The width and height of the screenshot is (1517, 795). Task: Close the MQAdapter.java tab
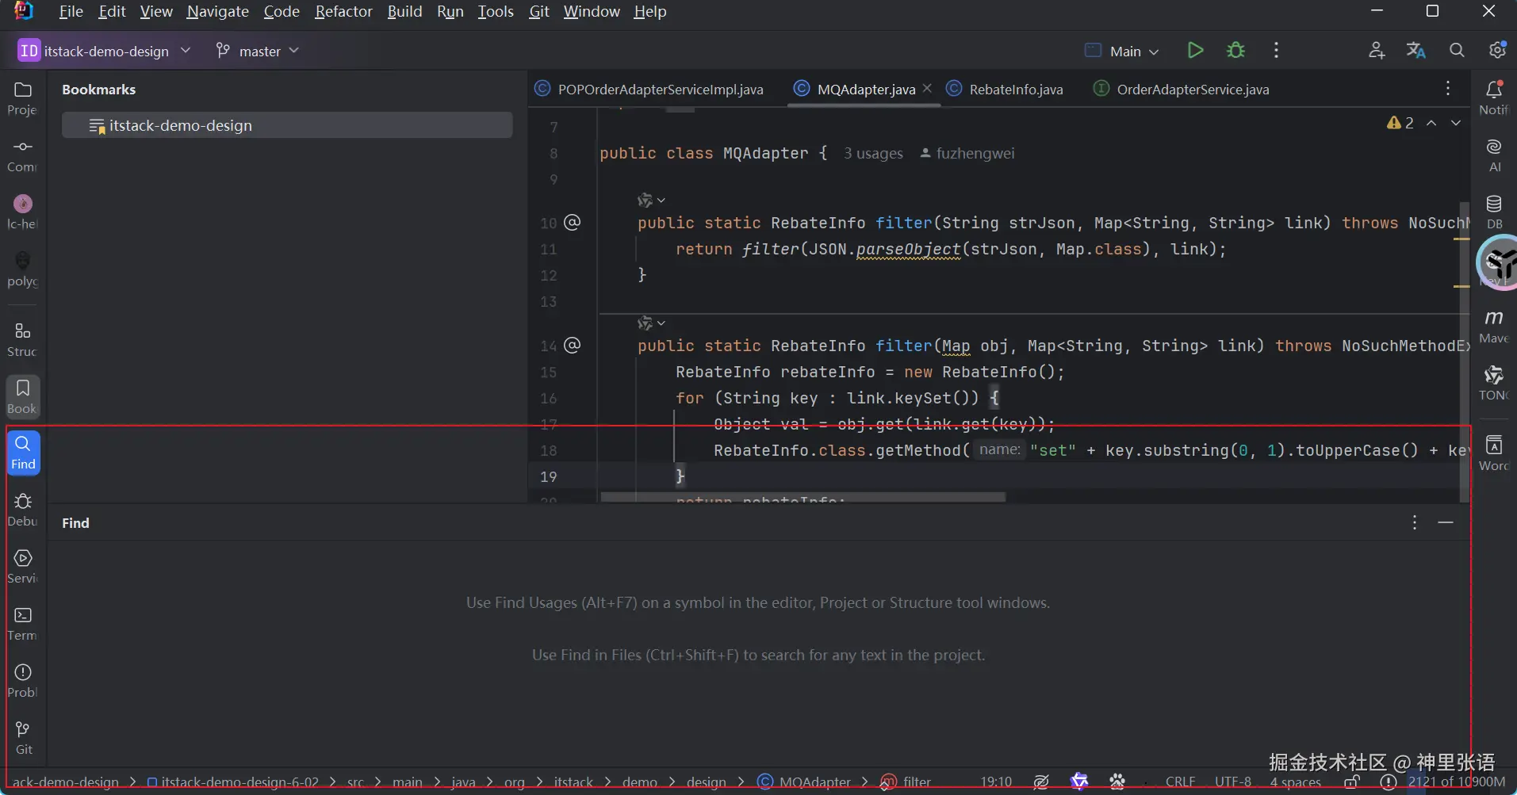927,88
